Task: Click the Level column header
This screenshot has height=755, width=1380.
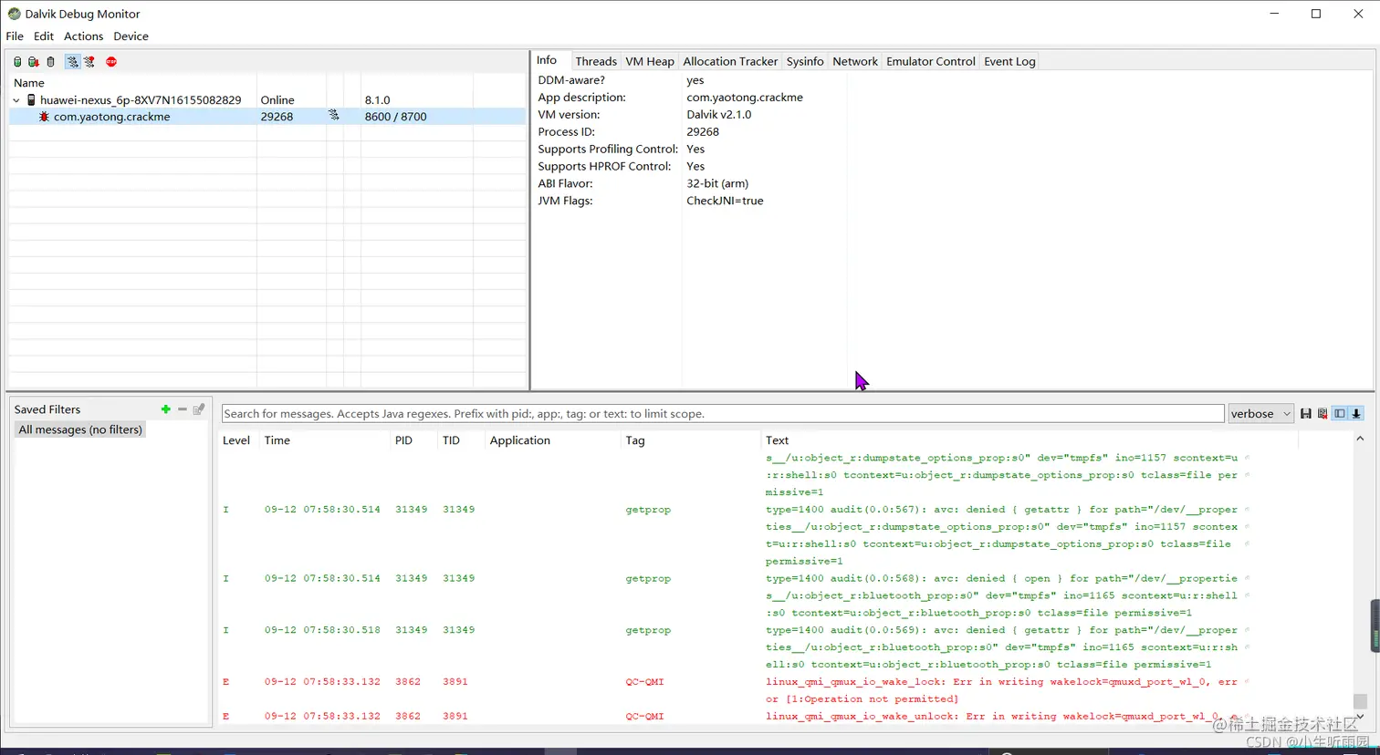Action: tap(236, 440)
